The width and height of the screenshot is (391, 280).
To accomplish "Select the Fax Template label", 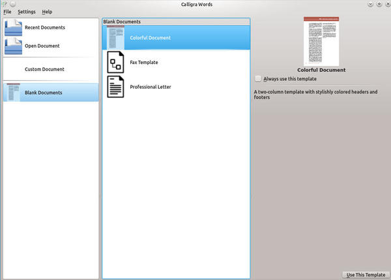I will 144,62.
